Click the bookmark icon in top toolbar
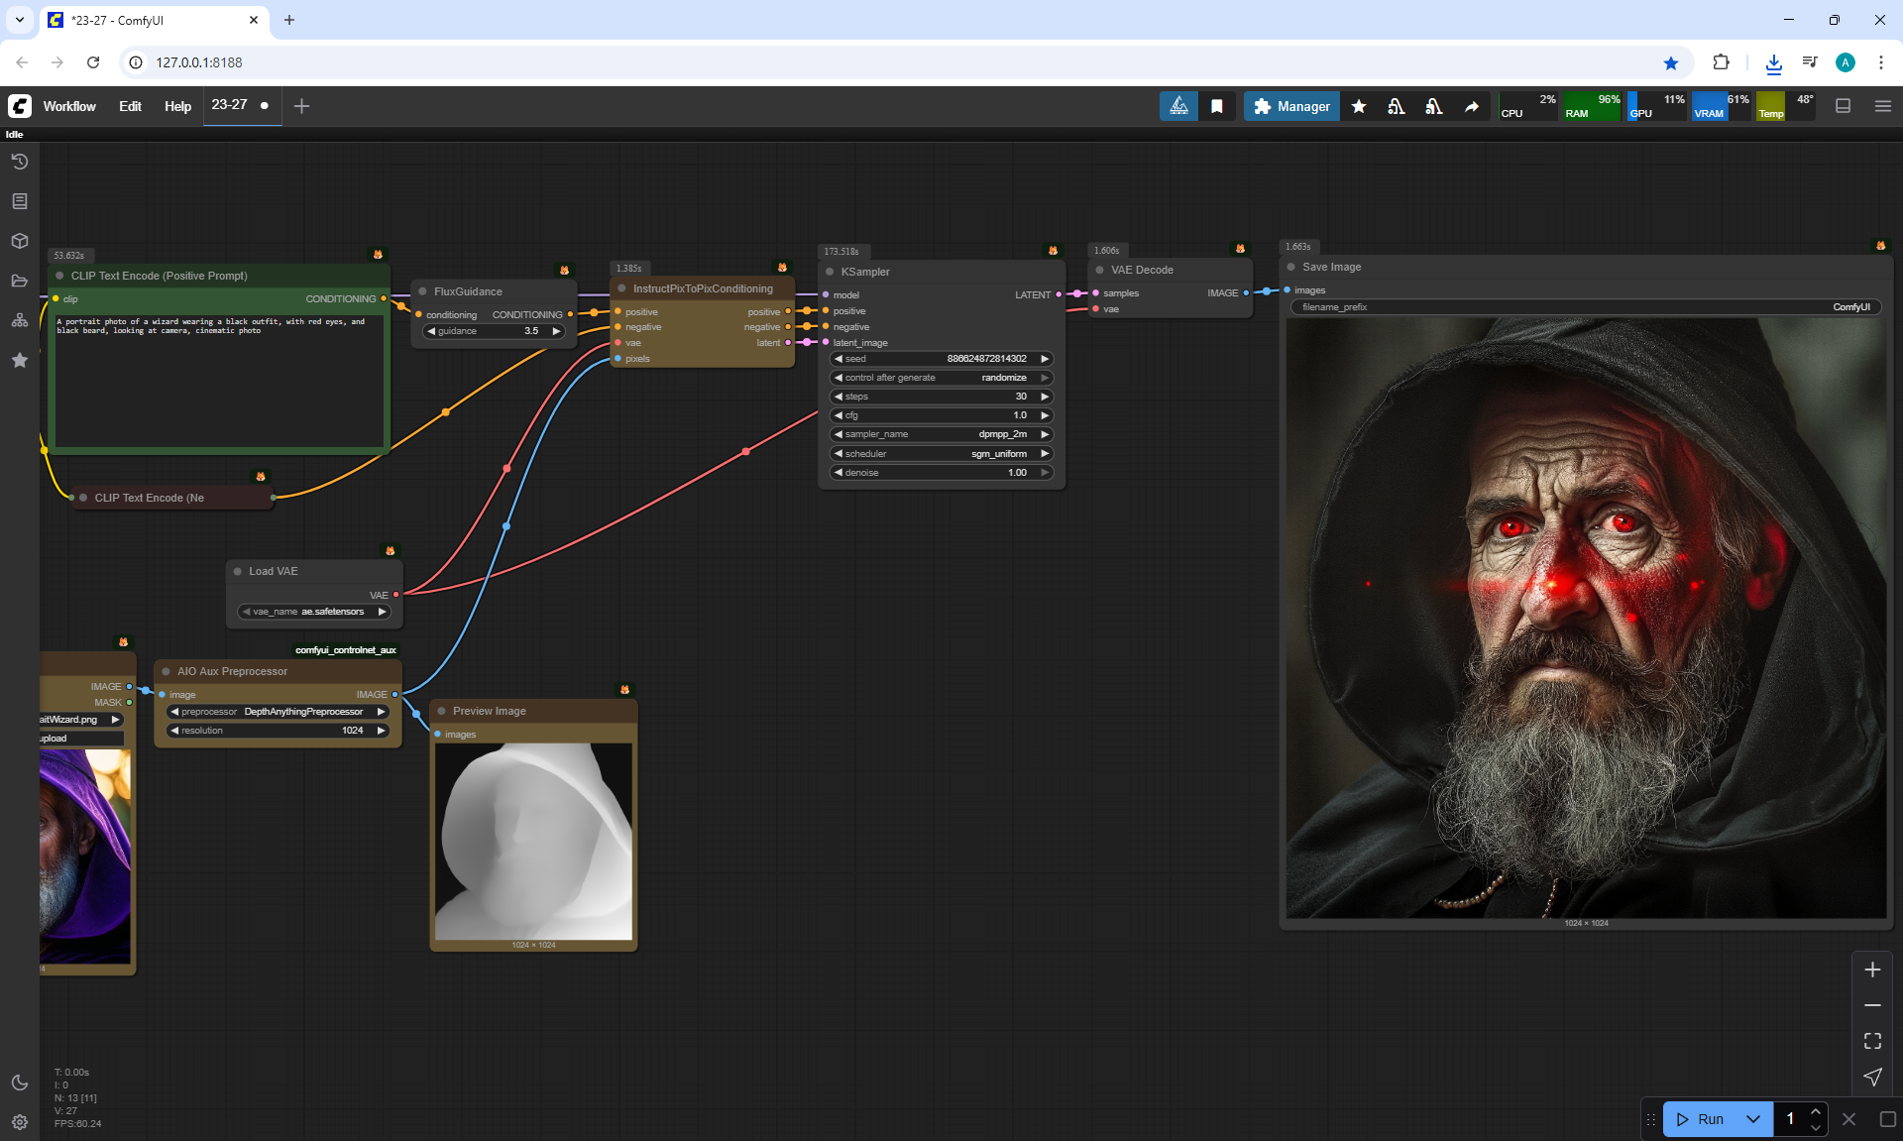The height and width of the screenshot is (1141, 1903). pyautogui.click(x=1216, y=106)
